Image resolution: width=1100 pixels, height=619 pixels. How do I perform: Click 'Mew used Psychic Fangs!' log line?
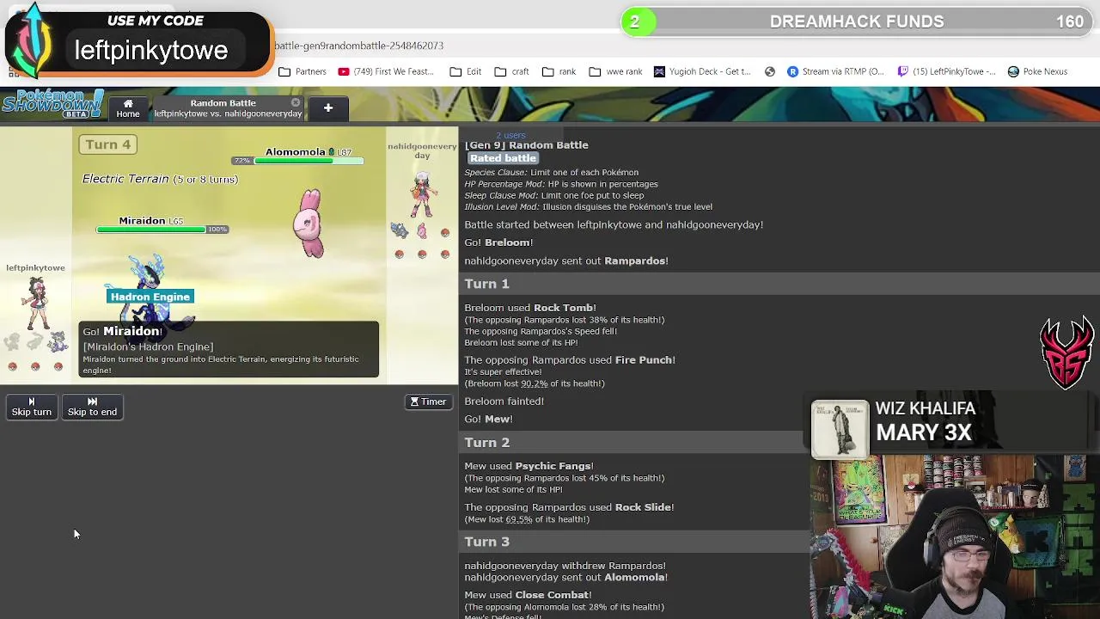click(x=529, y=466)
